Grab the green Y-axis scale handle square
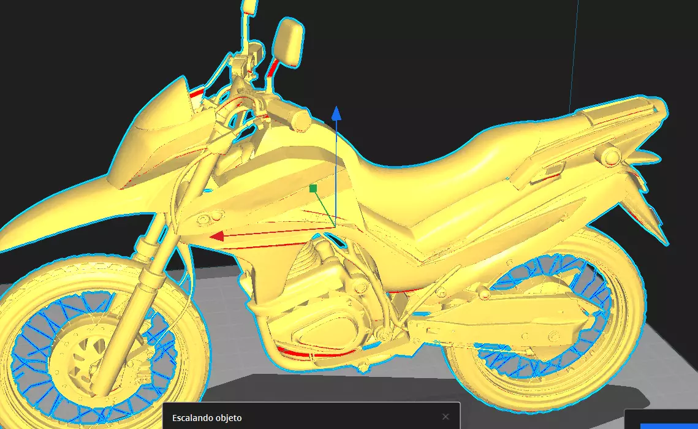Image resolution: width=698 pixels, height=429 pixels. coord(313,189)
